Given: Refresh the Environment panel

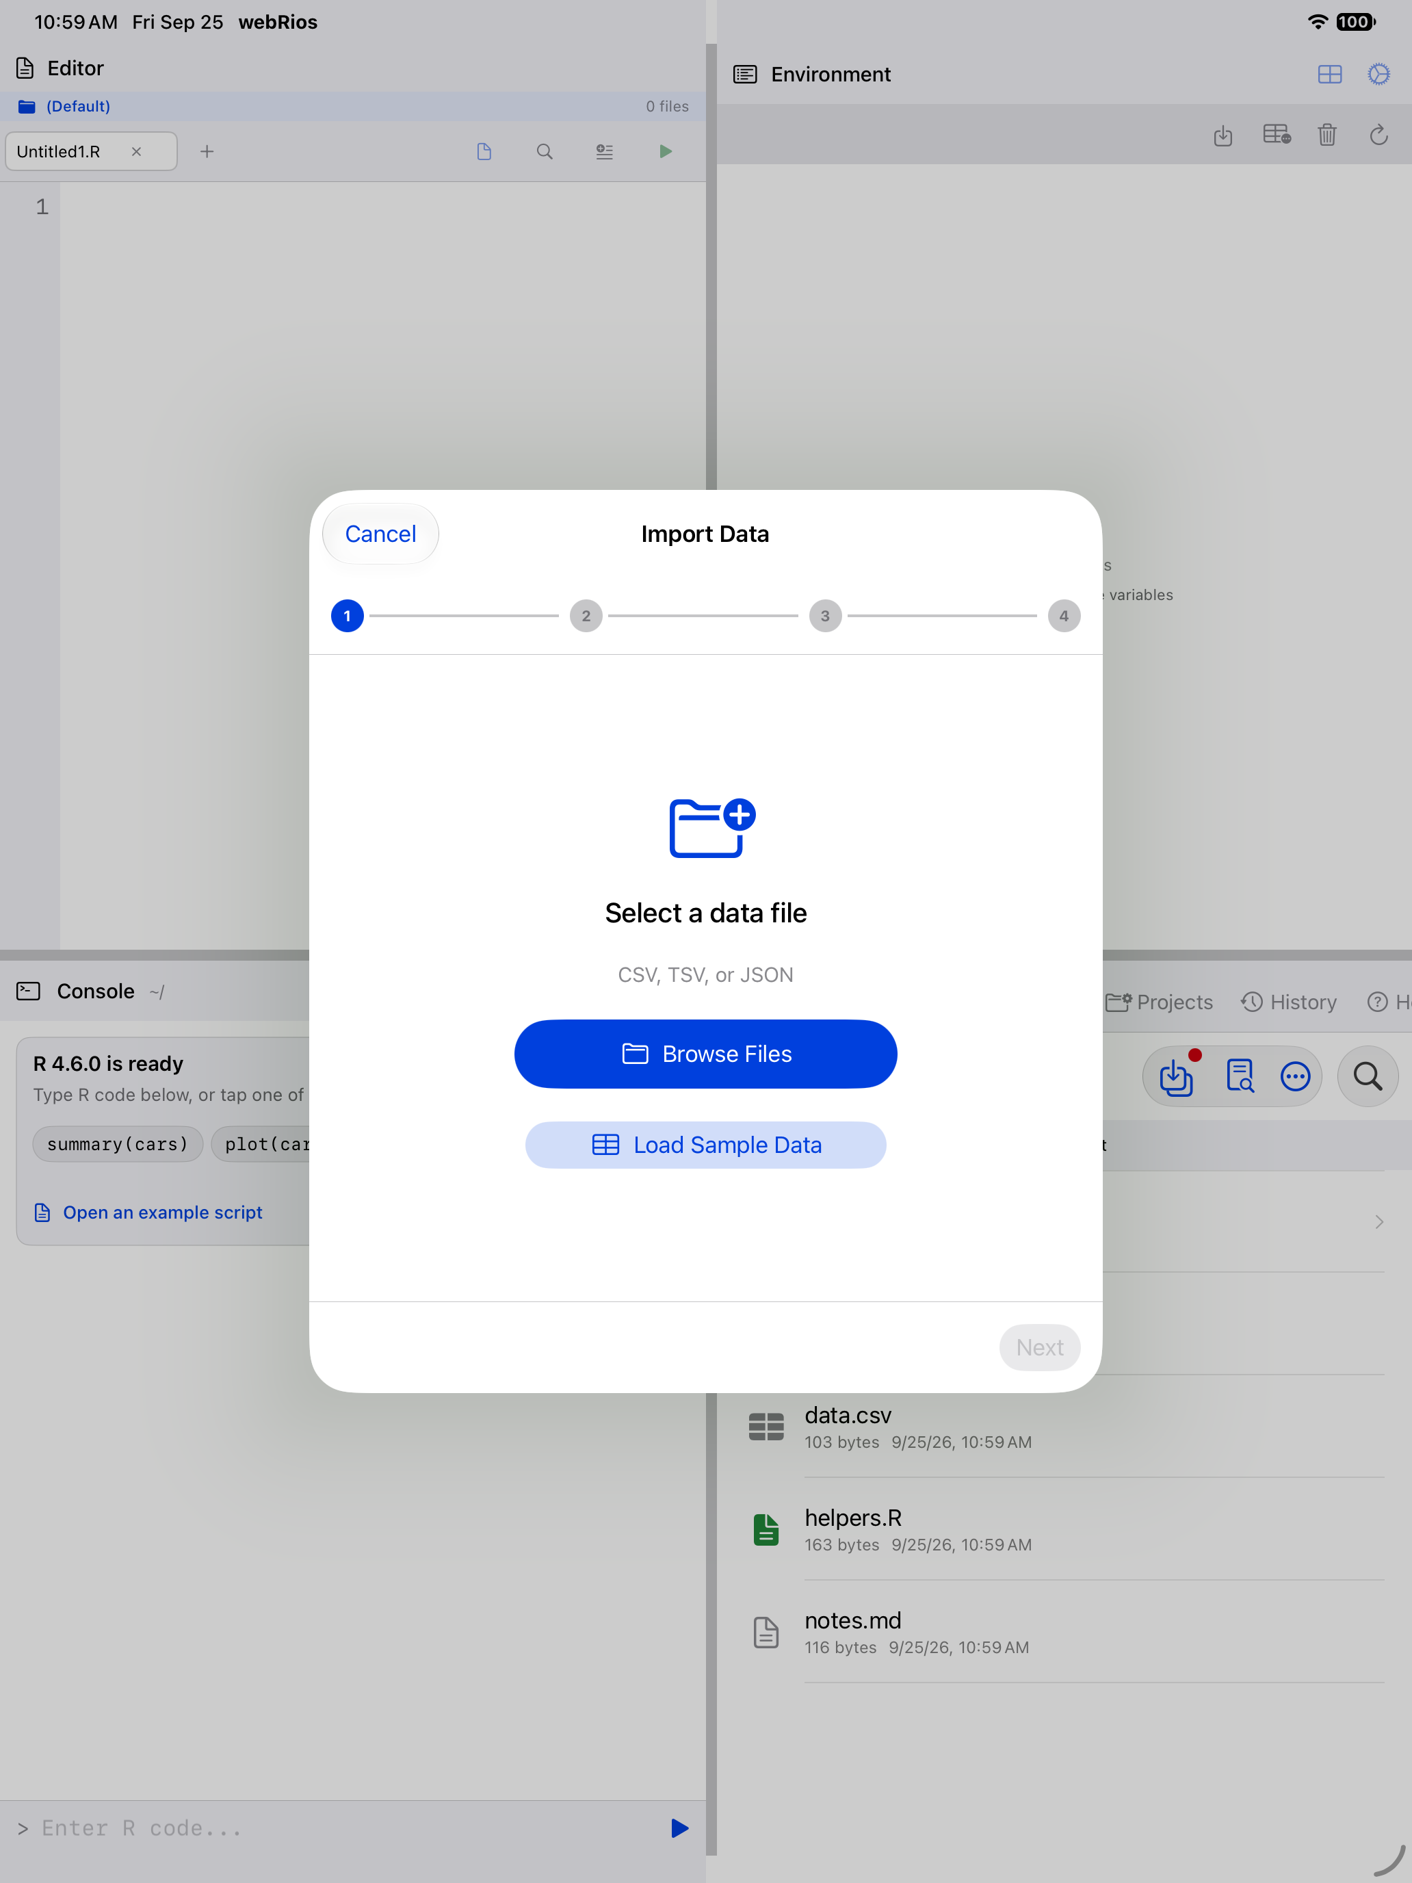Looking at the screenshot, I should tap(1378, 135).
